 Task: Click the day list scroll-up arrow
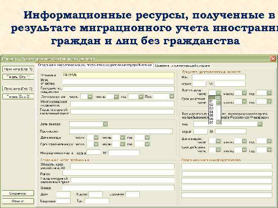coord(218,98)
